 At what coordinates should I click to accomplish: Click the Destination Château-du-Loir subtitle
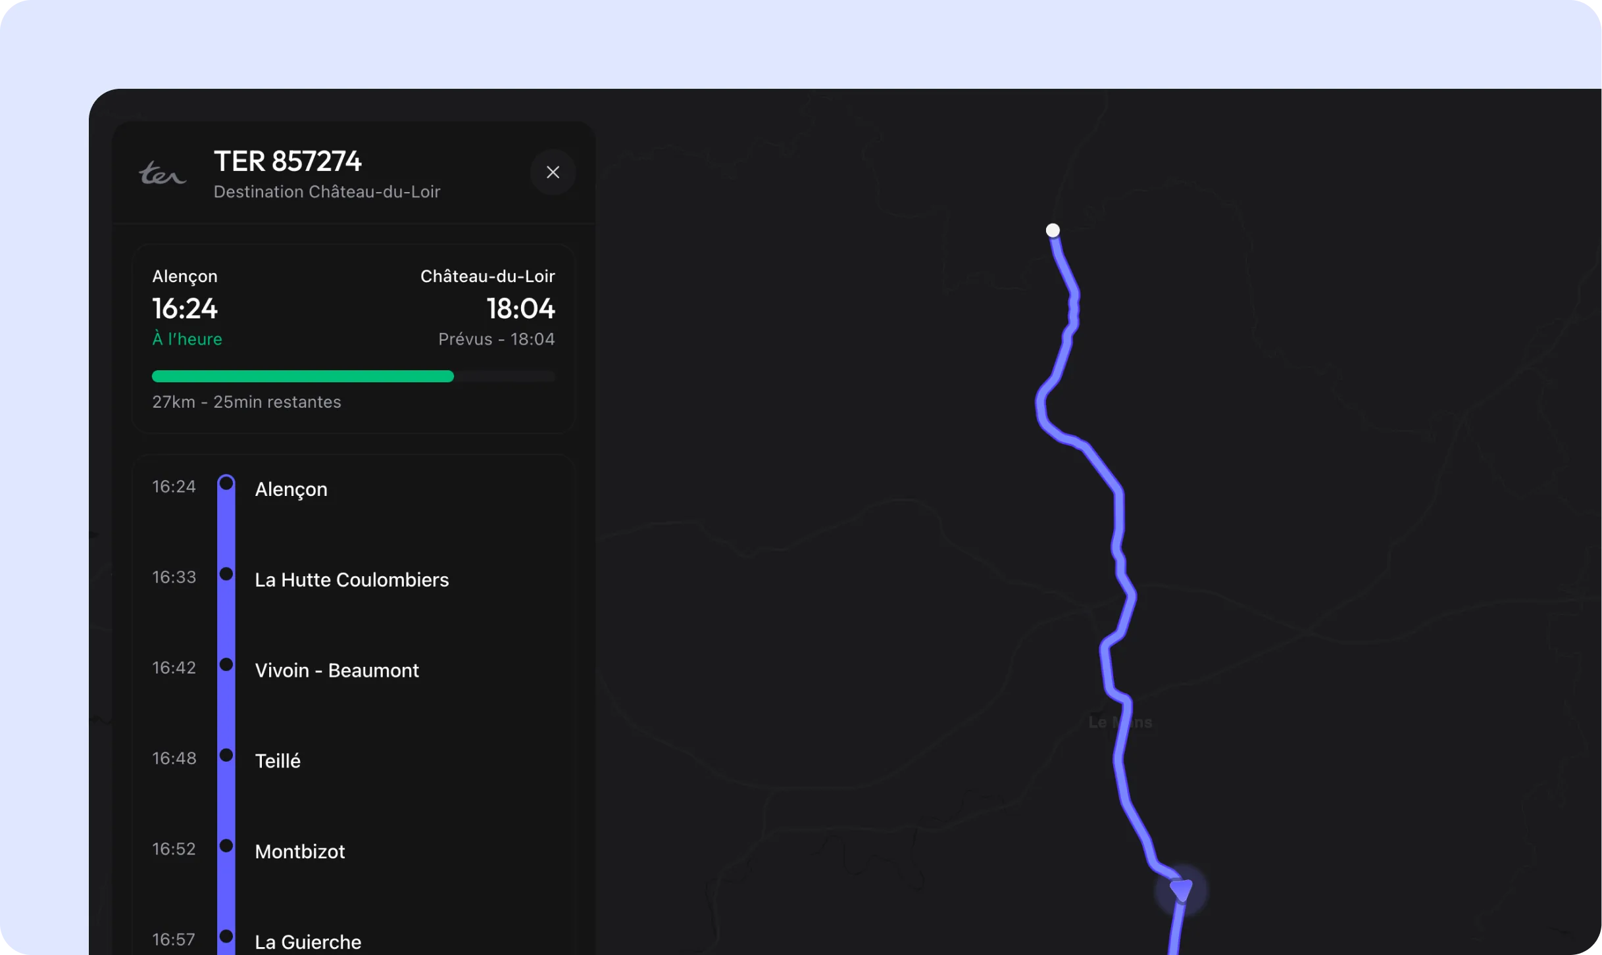tap(327, 191)
